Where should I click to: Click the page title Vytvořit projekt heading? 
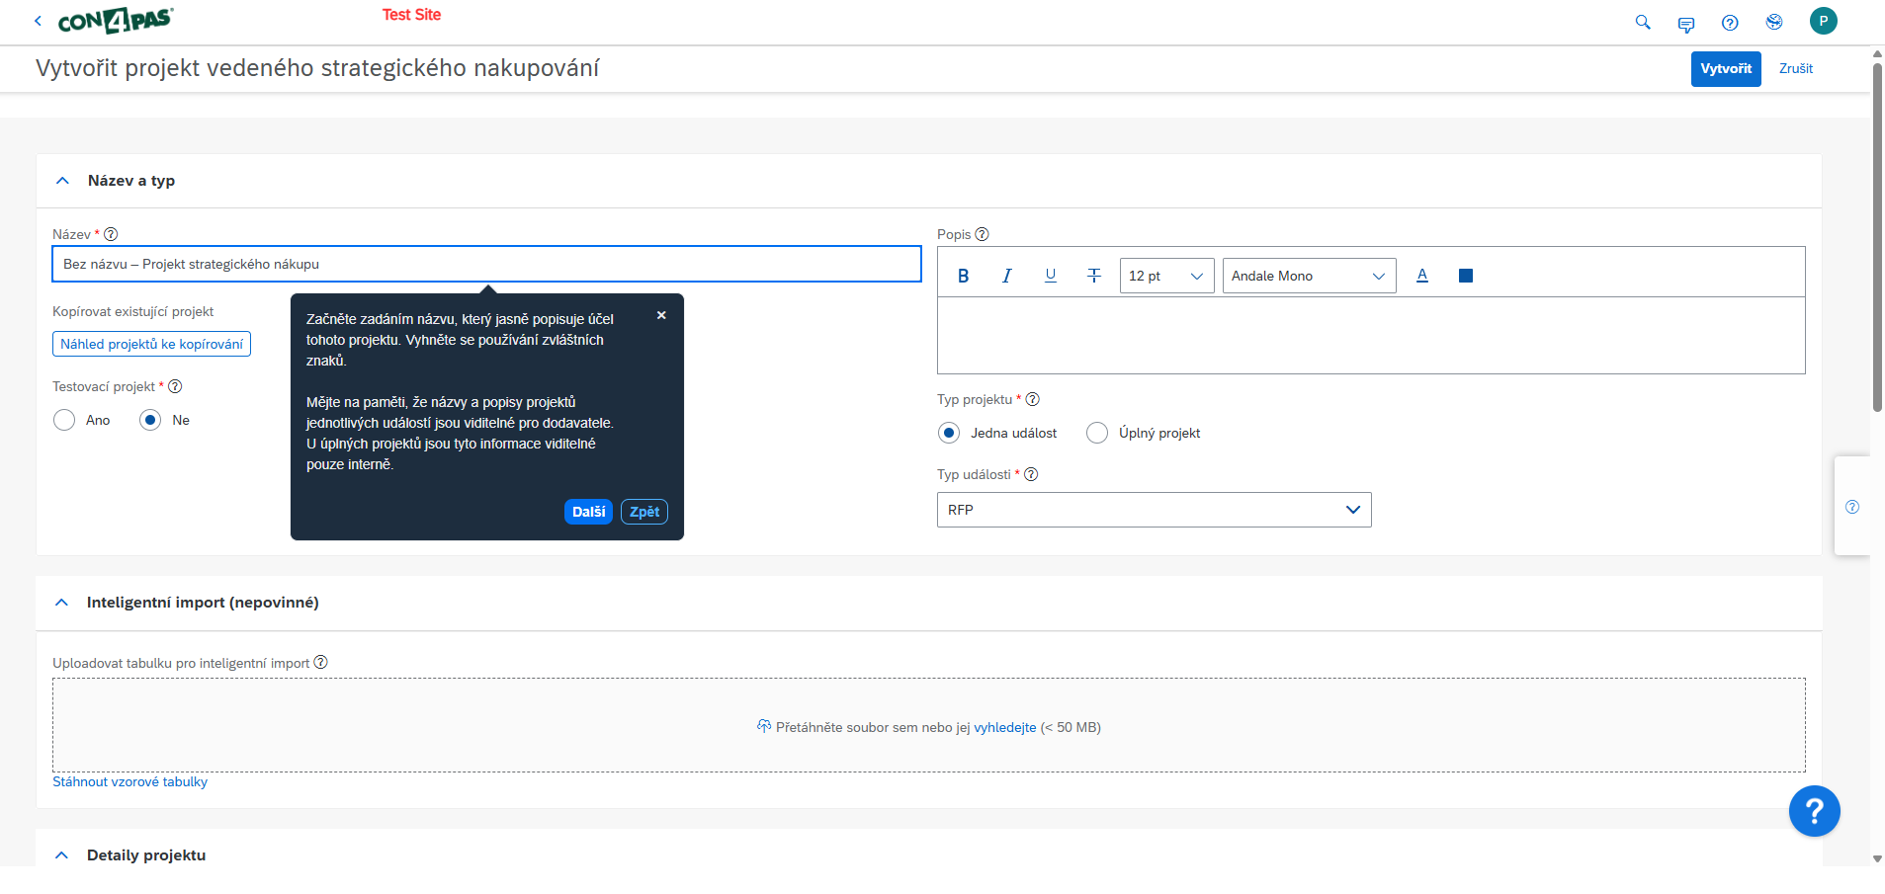[317, 68]
